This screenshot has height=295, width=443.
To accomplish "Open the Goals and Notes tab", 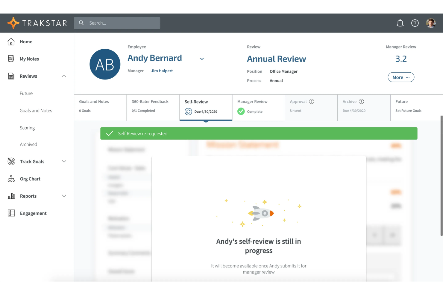I will (x=94, y=106).
